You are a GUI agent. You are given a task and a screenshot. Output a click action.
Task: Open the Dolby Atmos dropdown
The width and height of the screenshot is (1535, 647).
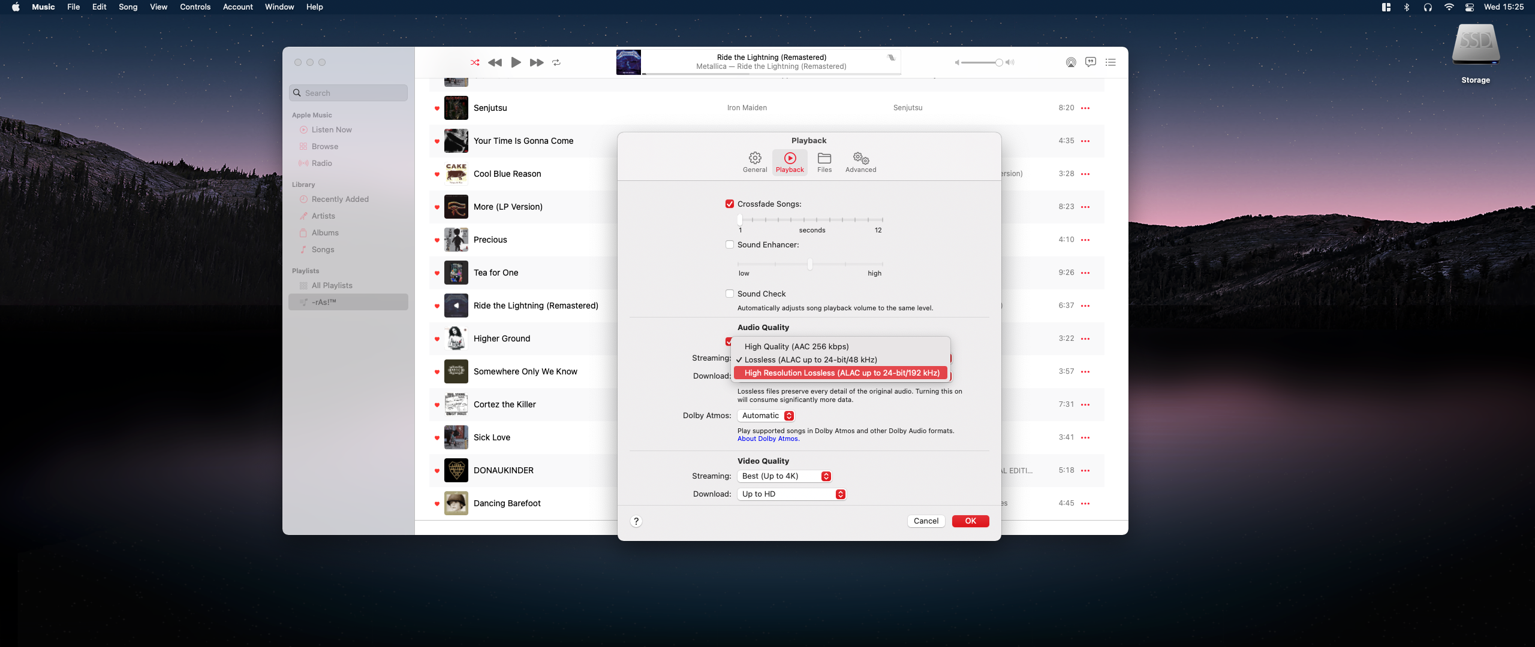766,416
